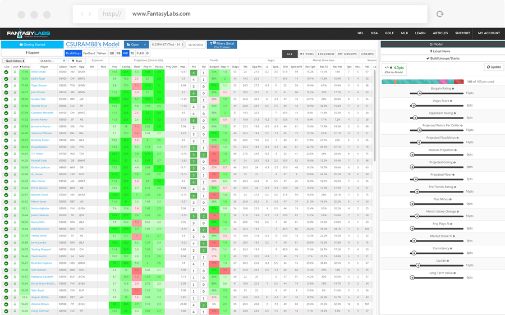Click the Median Projection info icon
505x315 pixels.
click(456, 150)
